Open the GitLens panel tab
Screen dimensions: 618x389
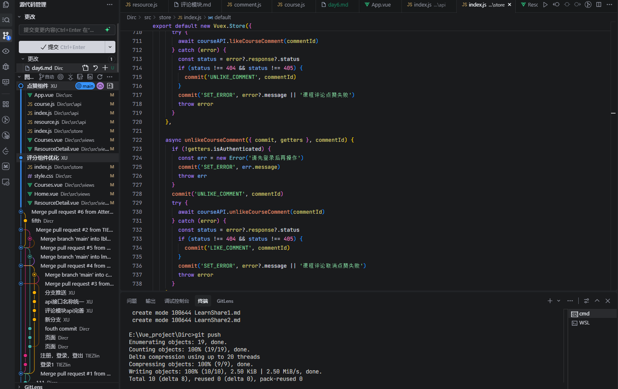225,301
